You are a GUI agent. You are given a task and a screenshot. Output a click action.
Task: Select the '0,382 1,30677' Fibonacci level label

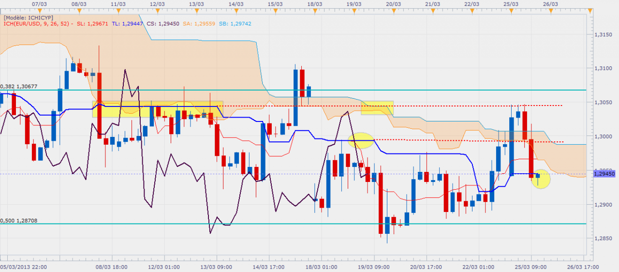point(19,86)
